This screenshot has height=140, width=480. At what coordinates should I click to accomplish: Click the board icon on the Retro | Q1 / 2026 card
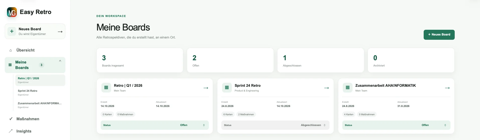point(106,88)
